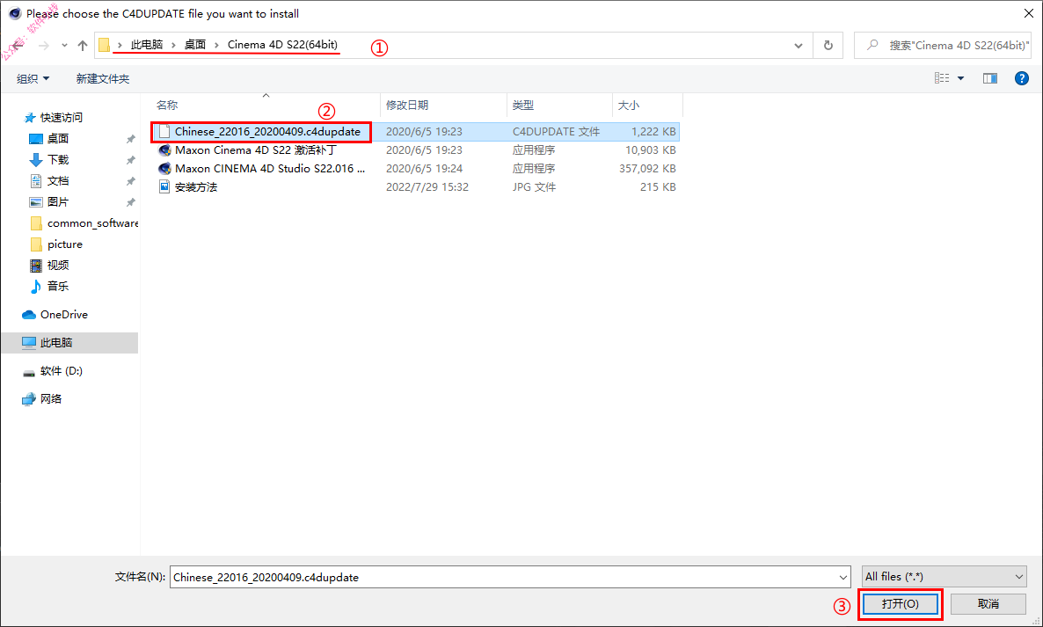Sort by 名称 column header
Viewport: 1043px width, 627px height.
167,105
